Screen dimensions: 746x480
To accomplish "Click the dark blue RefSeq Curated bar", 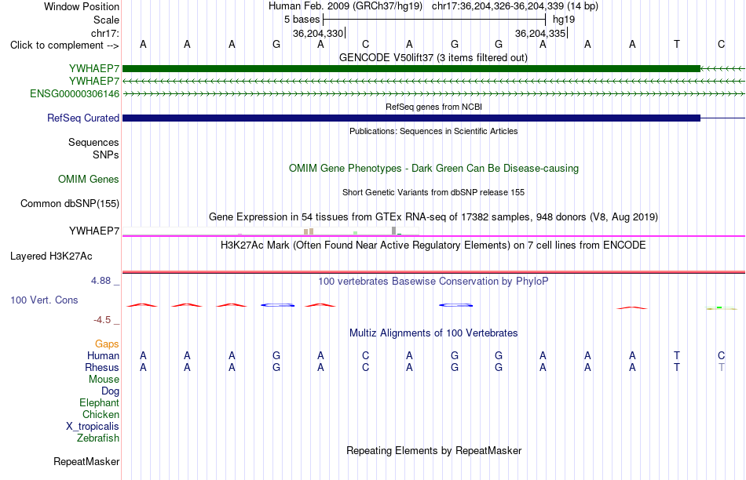I will pos(411,118).
